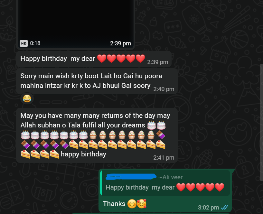Open the laughing emoji reaction
This screenshot has height=214, width=263.
click(27, 98)
